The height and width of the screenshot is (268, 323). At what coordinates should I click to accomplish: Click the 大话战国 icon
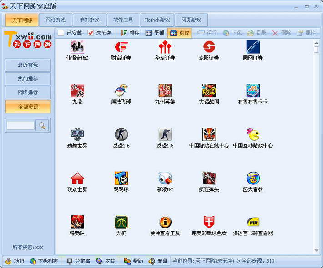209,90
